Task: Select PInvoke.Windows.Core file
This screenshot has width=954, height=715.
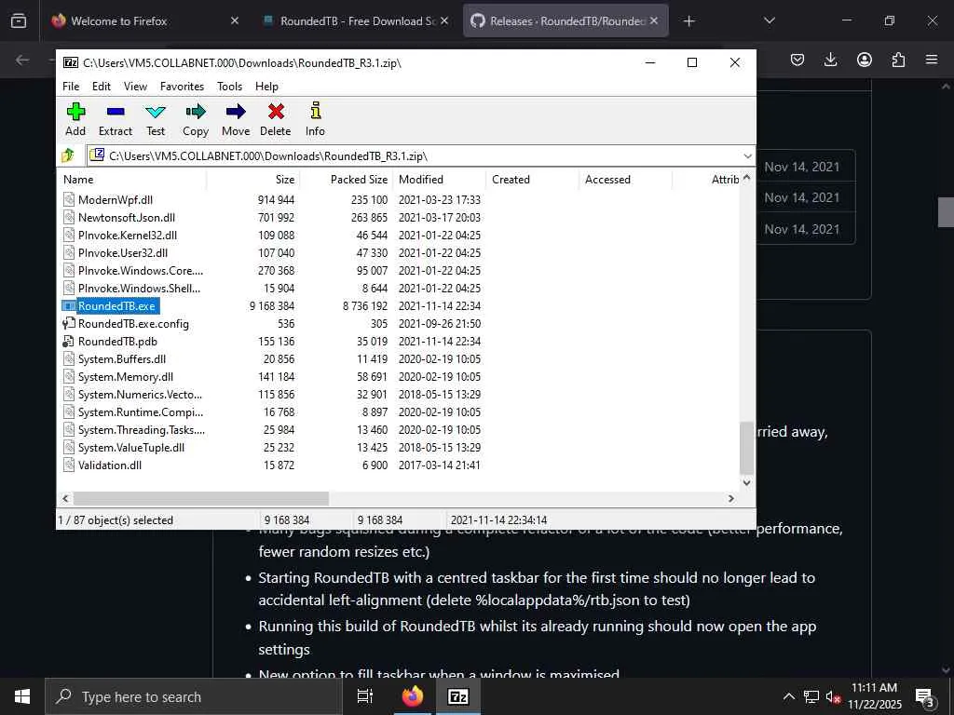Action: [140, 270]
